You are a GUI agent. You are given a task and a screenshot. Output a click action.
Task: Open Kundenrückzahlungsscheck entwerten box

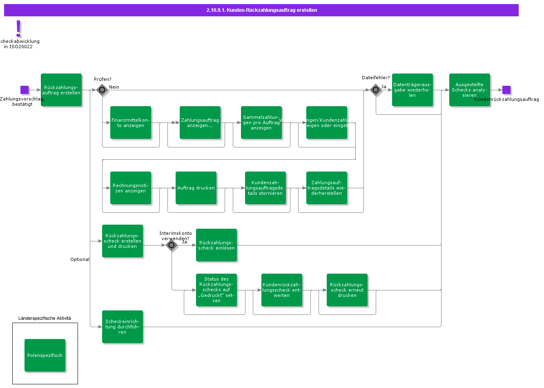coord(282,290)
